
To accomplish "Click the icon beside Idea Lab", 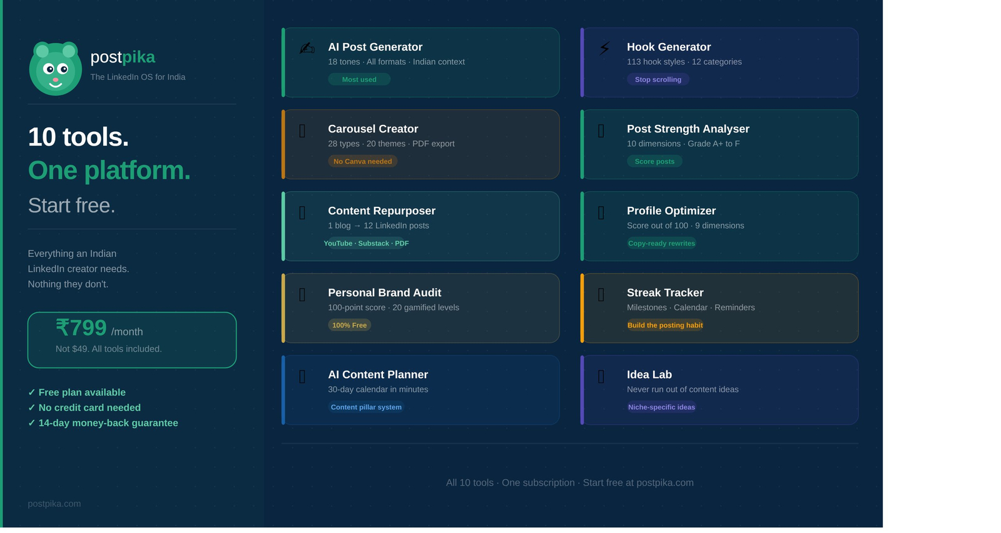I will coord(601,377).
